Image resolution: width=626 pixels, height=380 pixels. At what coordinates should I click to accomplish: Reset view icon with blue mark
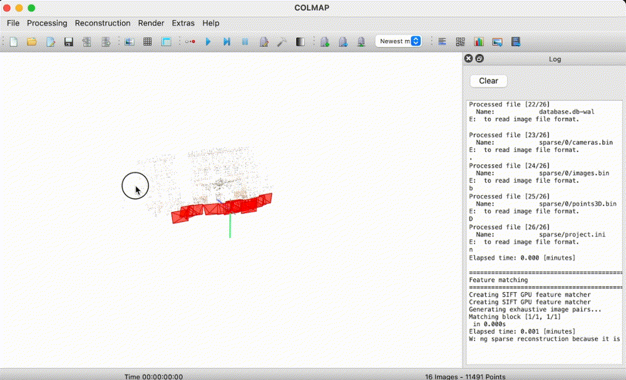pos(343,41)
